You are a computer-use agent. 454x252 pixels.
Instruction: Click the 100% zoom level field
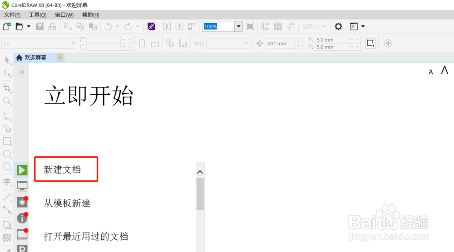(x=219, y=27)
